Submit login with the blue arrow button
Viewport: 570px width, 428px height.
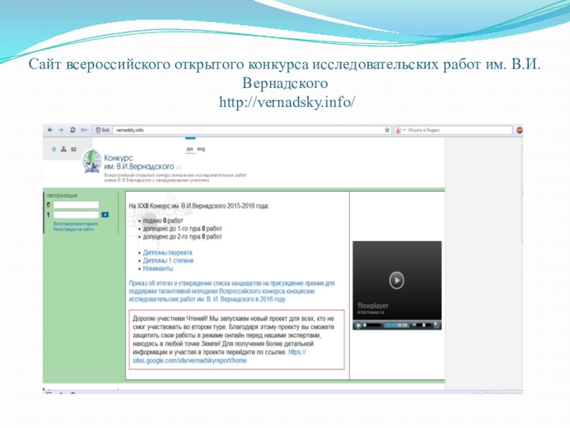105,215
